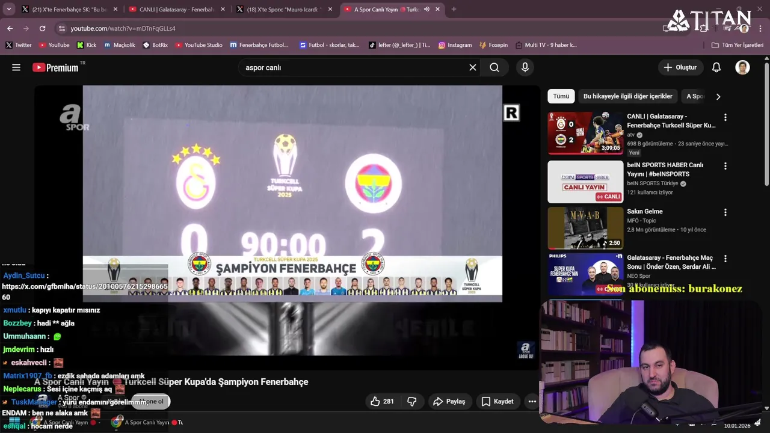Open options menu for Sakın Gelme video
Image resolution: width=770 pixels, height=433 pixels.
click(x=725, y=212)
